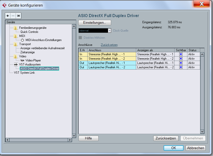Toggle Sichtbar checkbox for Stereomix - 1
213x156 pixels.
tap(181, 54)
